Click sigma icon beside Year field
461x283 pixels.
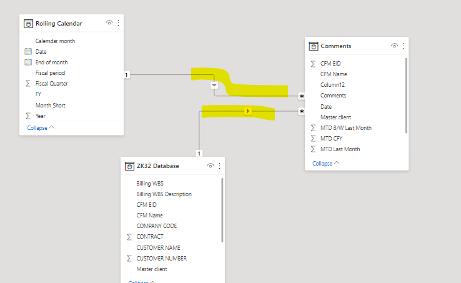[x=28, y=116]
